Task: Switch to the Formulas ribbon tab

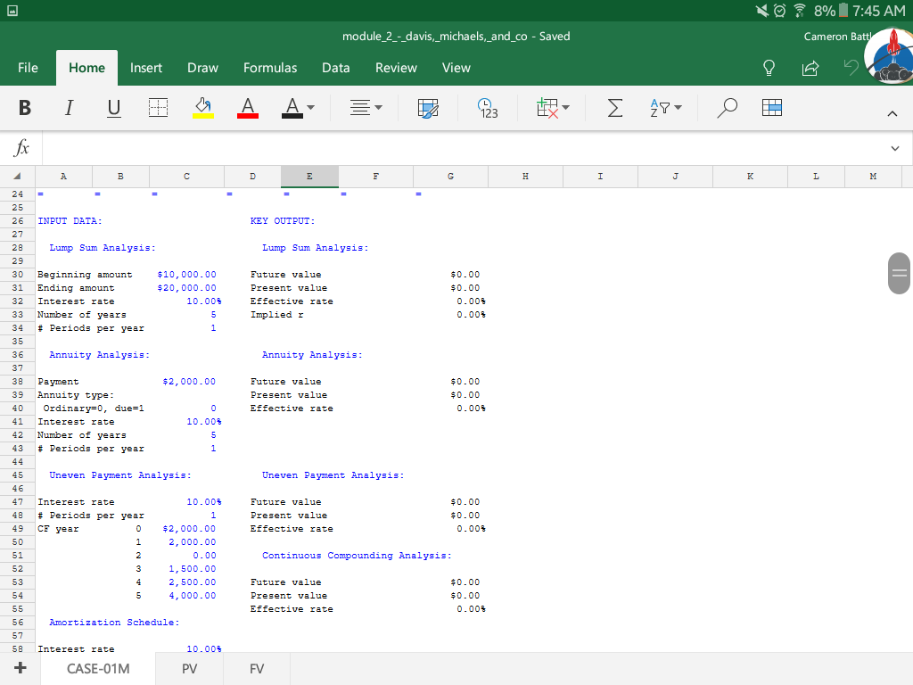Action: (x=269, y=68)
